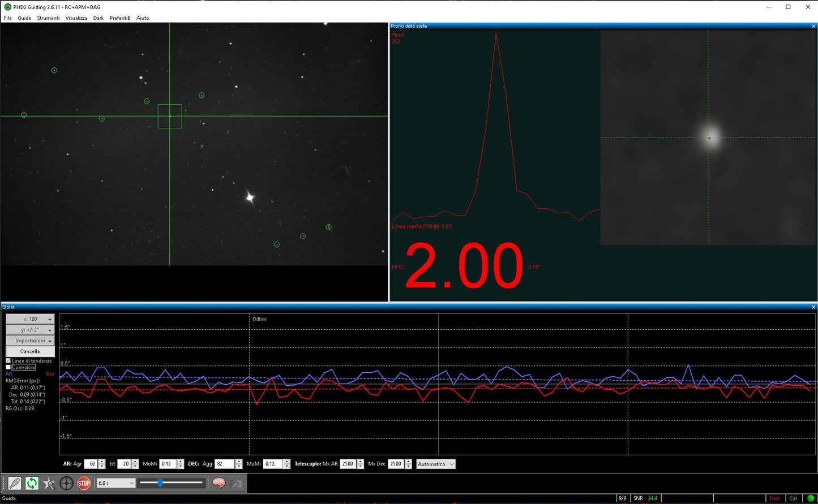
Task: Expand the 6.0 s exposure time dropdown
Action: [x=116, y=483]
